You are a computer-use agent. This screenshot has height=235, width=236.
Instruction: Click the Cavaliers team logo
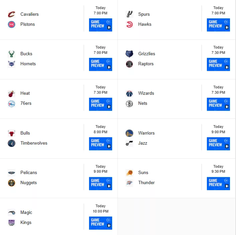coord(11,14)
